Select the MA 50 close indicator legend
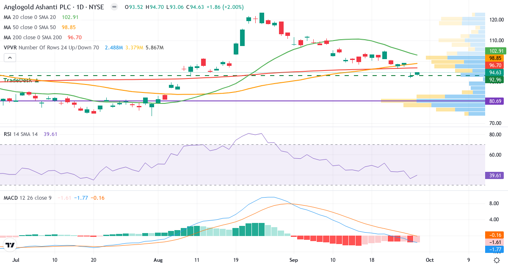Image resolution: width=508 pixels, height=266 pixels. click(30, 27)
